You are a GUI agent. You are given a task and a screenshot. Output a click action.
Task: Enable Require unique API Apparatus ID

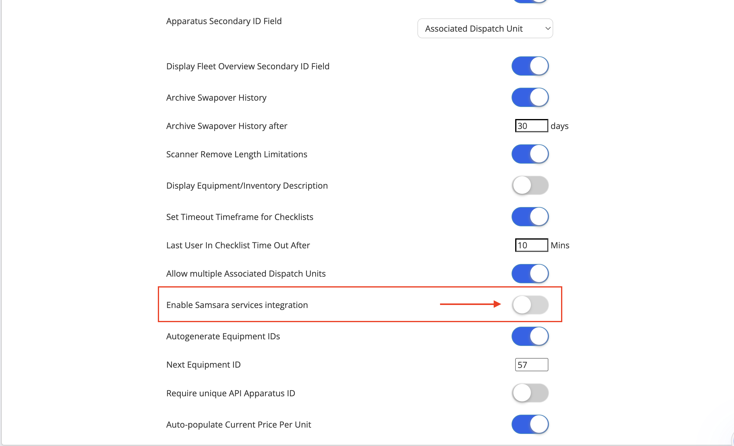530,393
